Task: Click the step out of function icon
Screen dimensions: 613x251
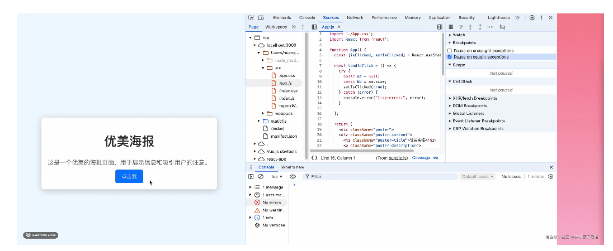Action: [480, 27]
